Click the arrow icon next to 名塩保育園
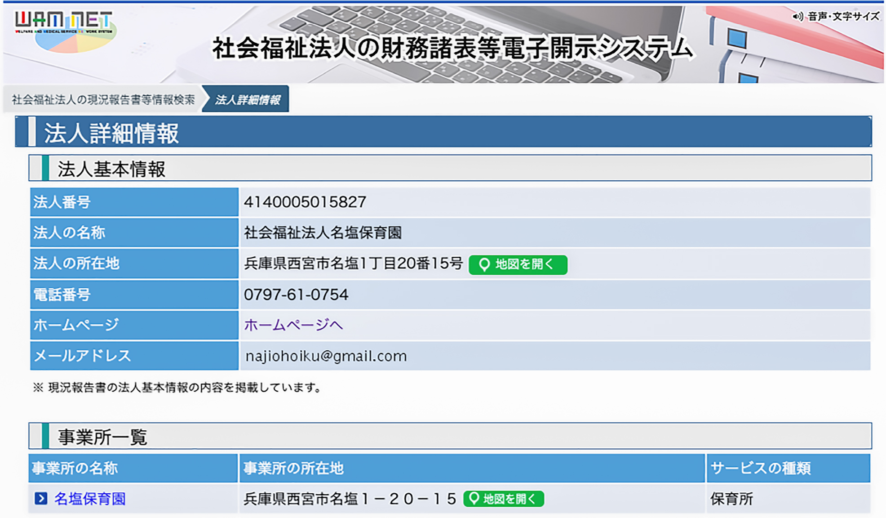 click(x=42, y=498)
